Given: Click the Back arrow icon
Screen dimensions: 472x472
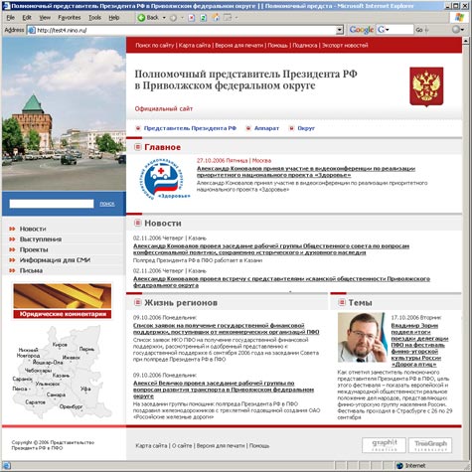Looking at the screenshot, I should 141,18.
